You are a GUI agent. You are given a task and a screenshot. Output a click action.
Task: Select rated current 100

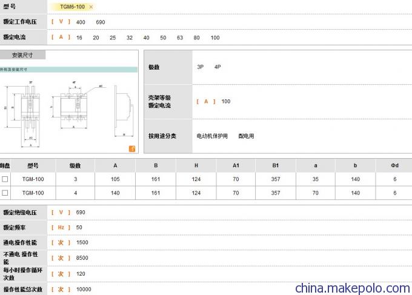(215, 38)
